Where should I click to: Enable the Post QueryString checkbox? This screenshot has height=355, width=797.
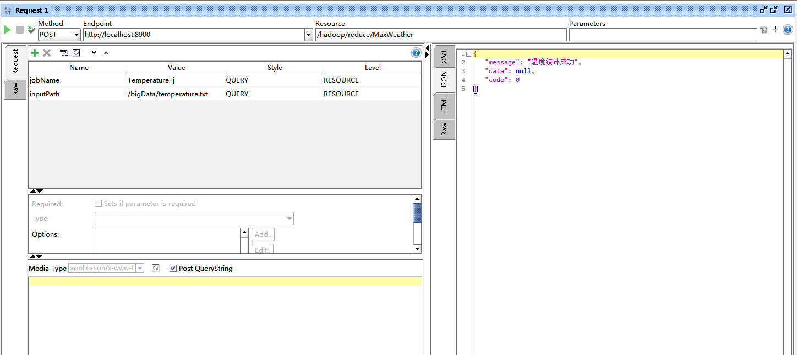pyautogui.click(x=173, y=268)
